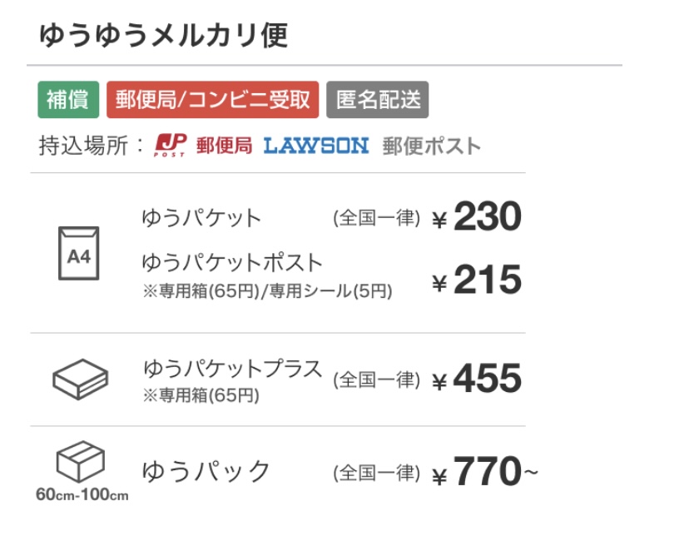Open the ゆうパケット shipping option
Screen dimensions: 689x536
coord(201,218)
